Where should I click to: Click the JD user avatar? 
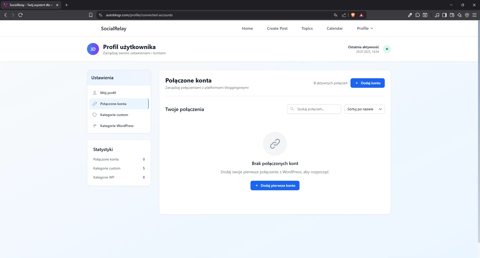[93, 49]
